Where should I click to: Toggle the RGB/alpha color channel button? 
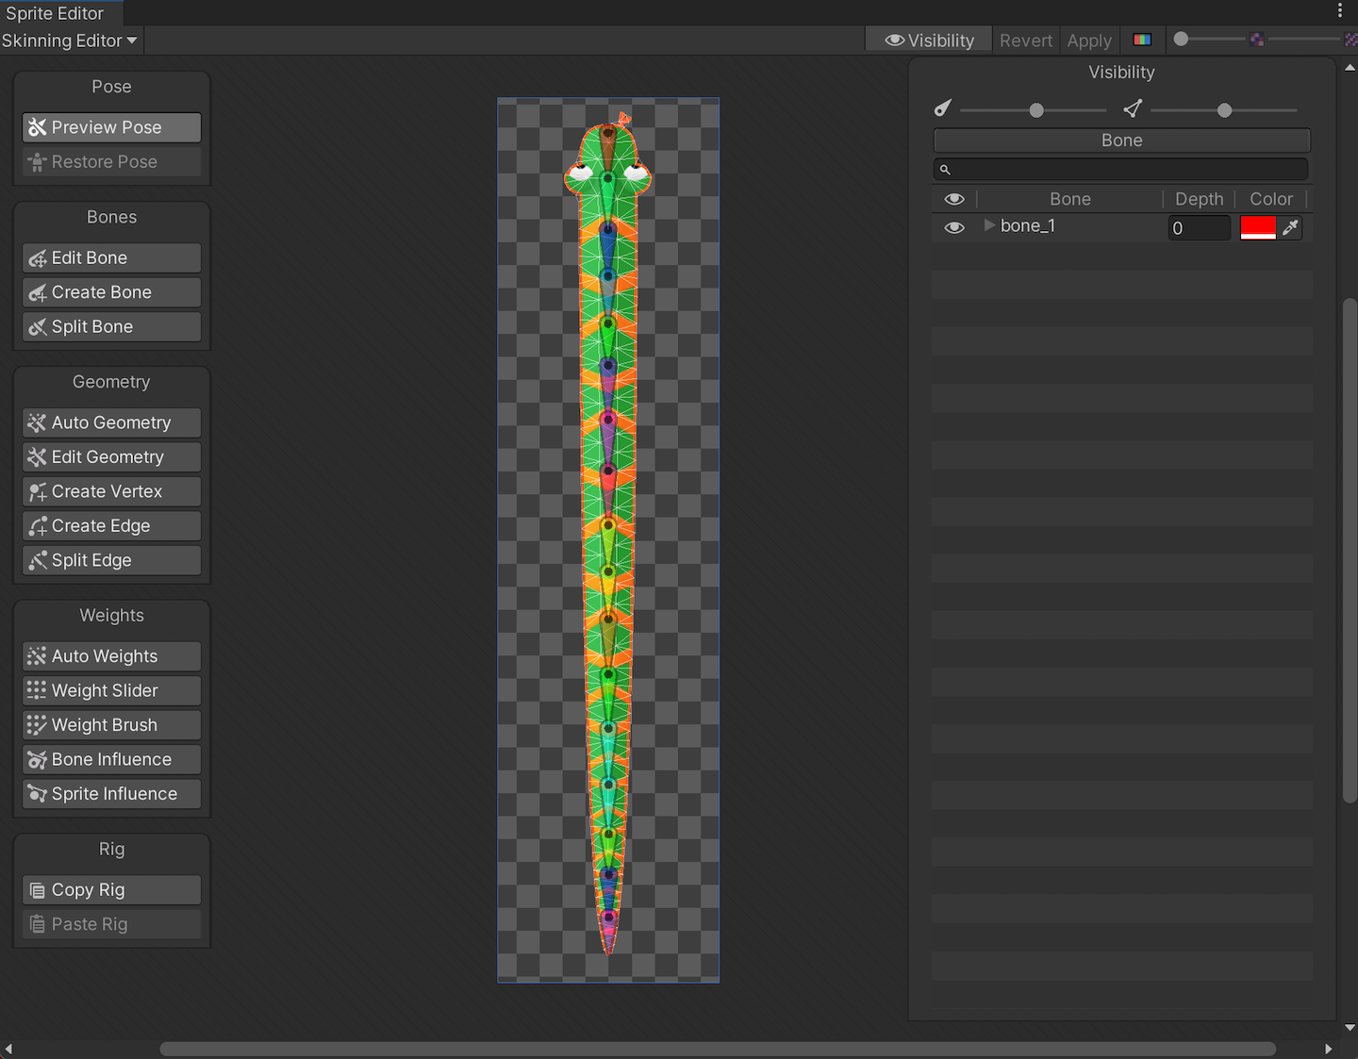point(1142,41)
